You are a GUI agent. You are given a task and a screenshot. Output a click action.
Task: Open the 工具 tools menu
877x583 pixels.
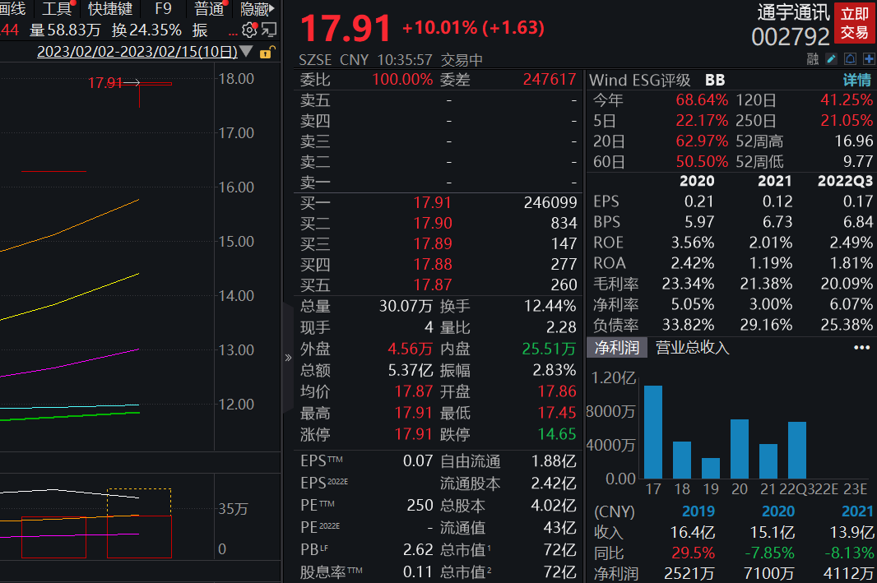point(56,9)
